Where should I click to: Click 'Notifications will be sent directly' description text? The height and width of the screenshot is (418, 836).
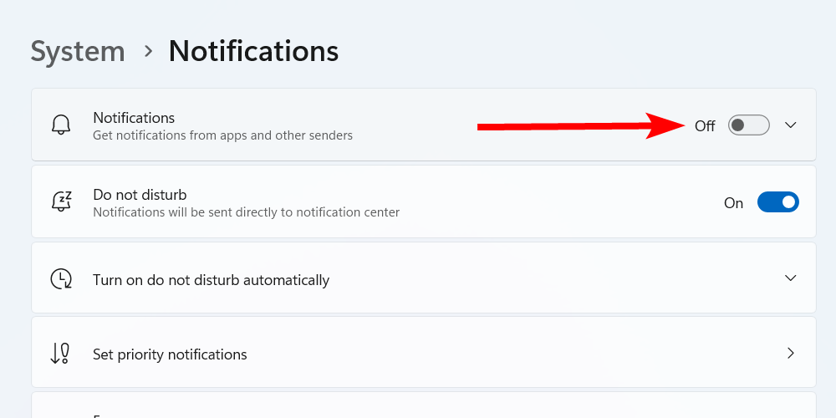pos(246,212)
